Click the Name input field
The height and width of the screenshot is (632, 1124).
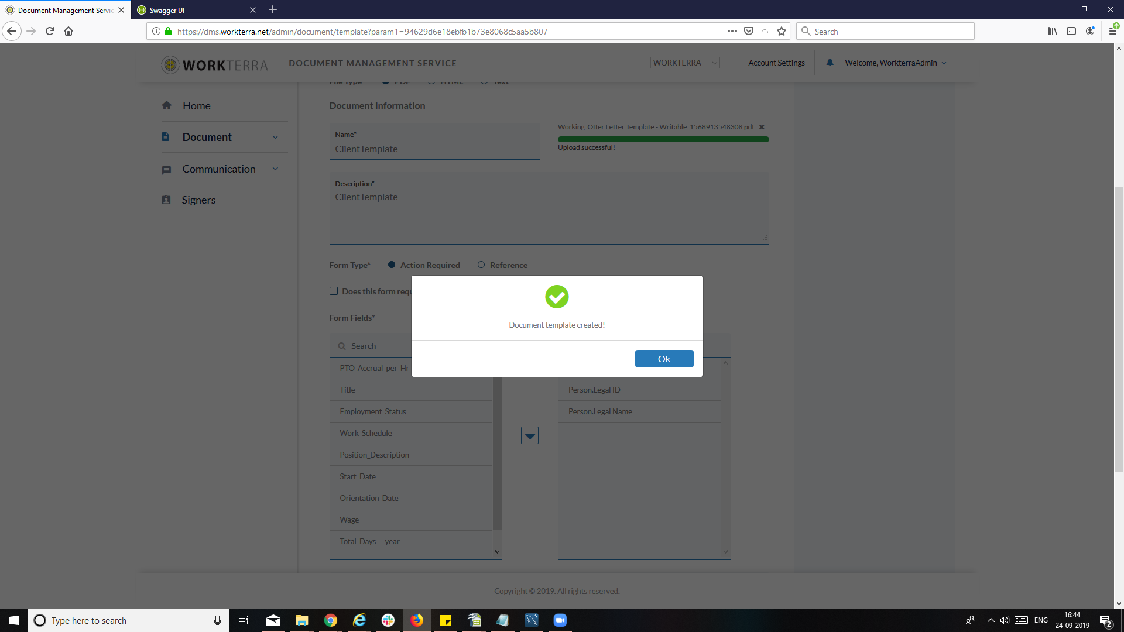[434, 149]
